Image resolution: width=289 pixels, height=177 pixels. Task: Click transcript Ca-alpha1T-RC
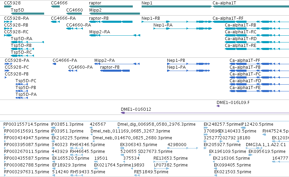pyautogui.click(x=240, y=32)
